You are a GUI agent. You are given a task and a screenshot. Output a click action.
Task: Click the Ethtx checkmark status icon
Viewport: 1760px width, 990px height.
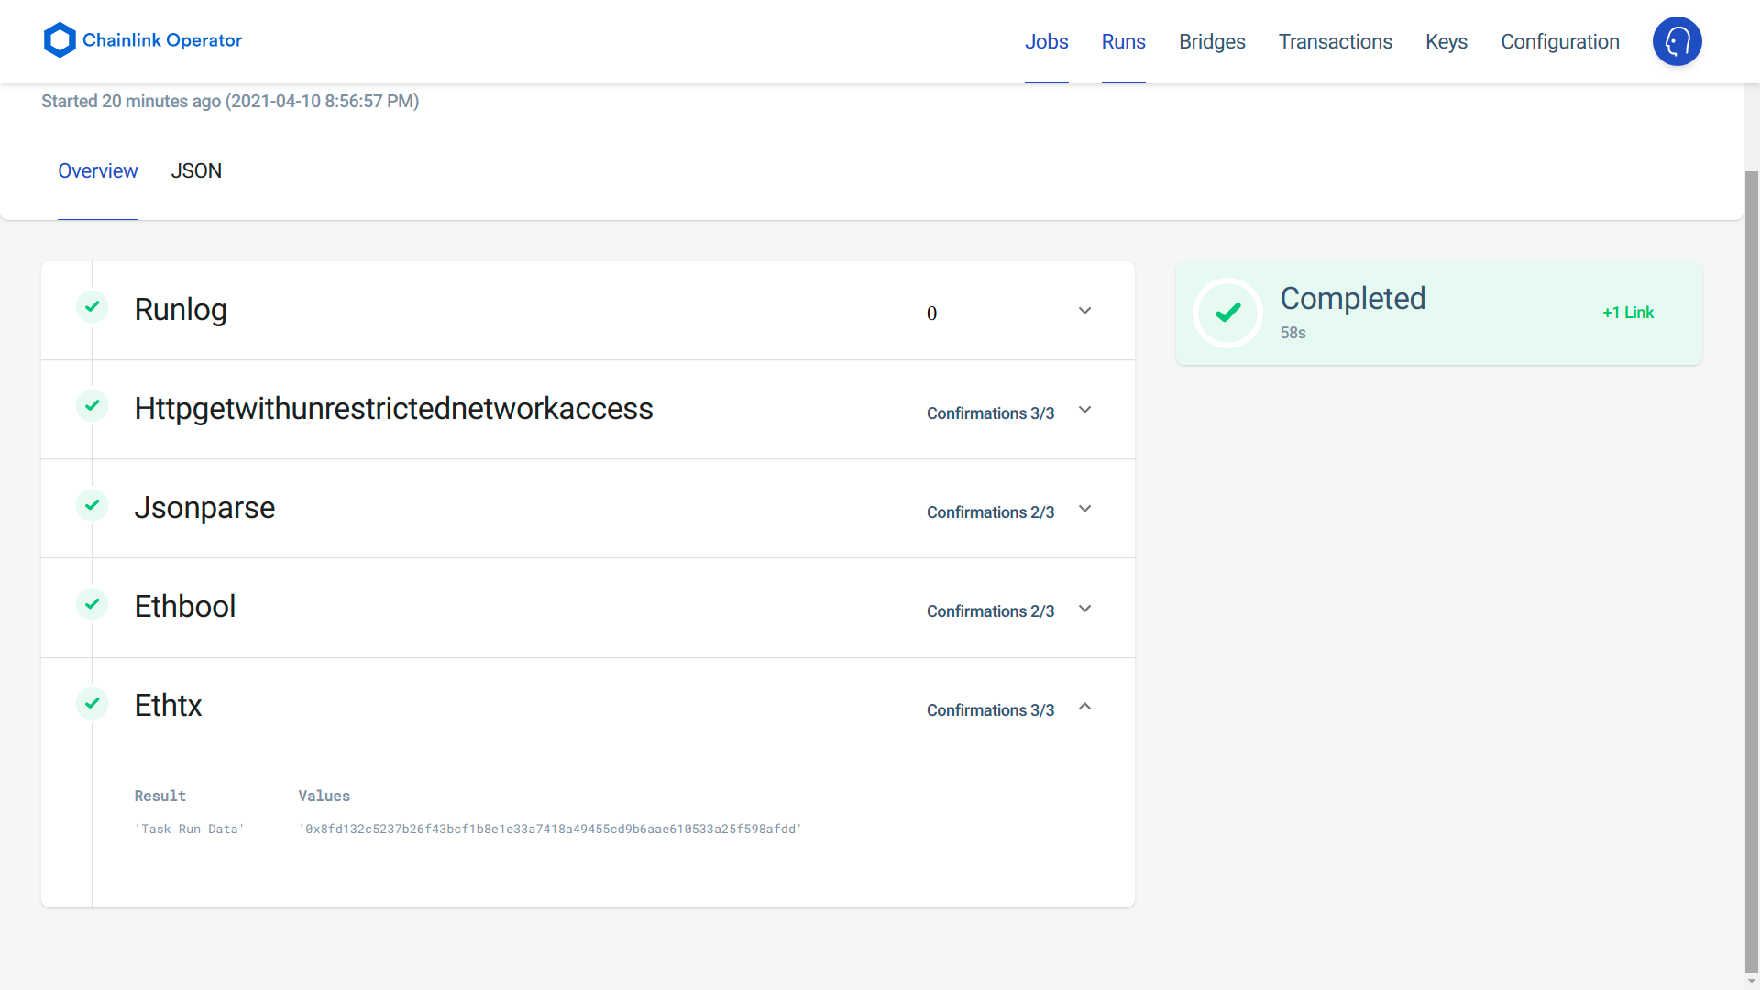(92, 703)
